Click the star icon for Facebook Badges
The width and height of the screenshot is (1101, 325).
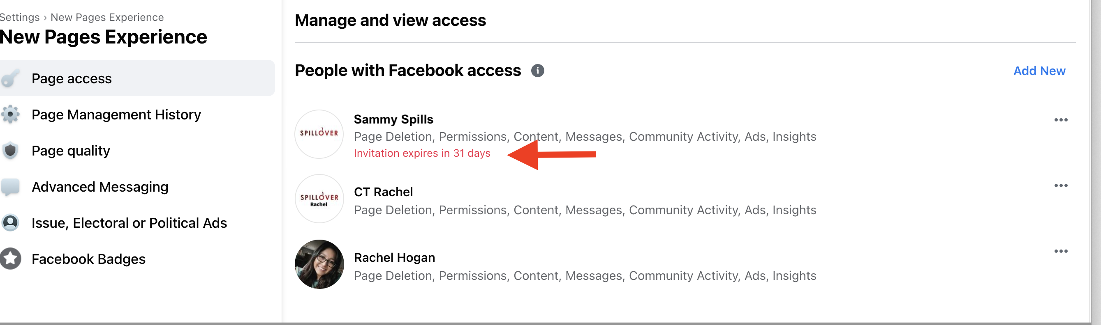click(10, 259)
